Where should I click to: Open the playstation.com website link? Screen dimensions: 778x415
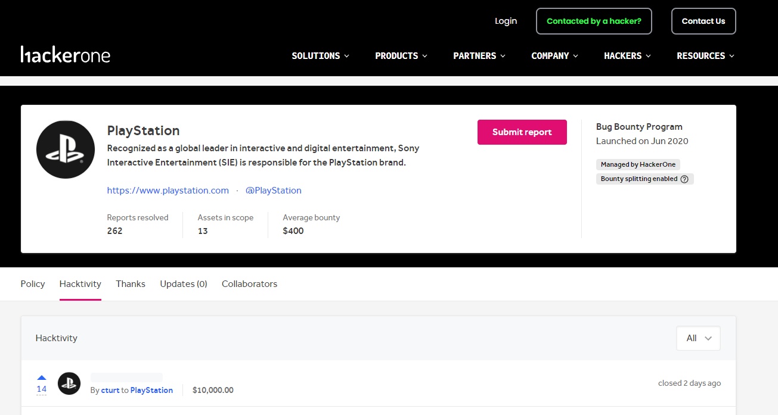(x=168, y=191)
